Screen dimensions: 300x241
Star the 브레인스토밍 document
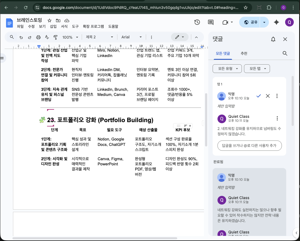pyautogui.click(x=50, y=21)
